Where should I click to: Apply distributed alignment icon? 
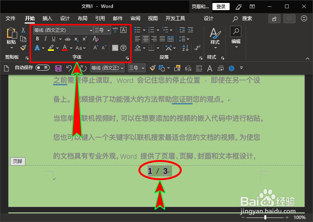click(171, 39)
